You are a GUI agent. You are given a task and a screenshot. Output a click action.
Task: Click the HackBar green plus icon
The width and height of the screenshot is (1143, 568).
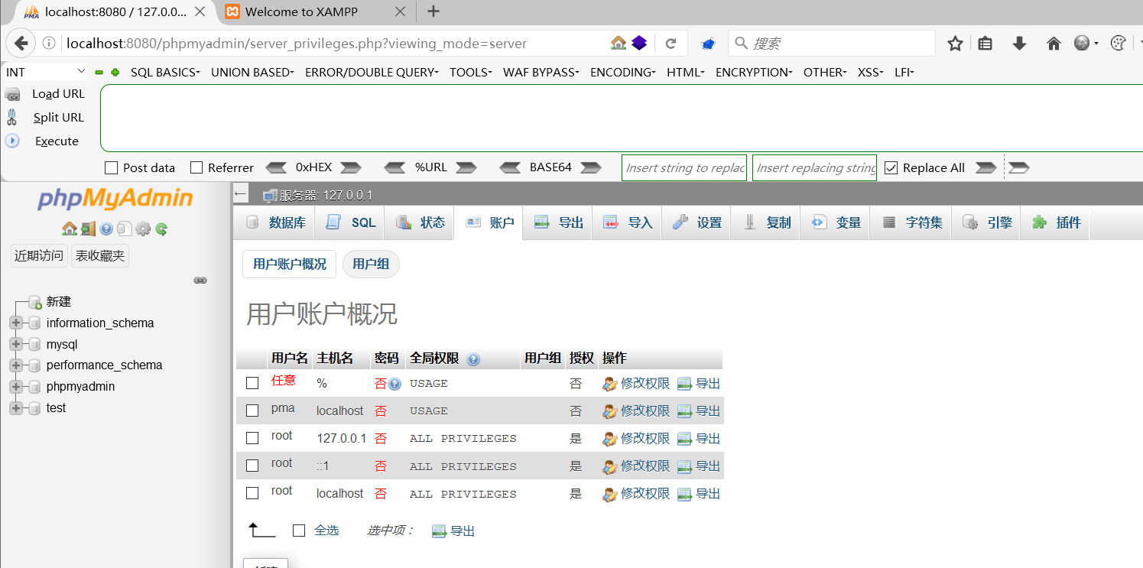(x=115, y=72)
